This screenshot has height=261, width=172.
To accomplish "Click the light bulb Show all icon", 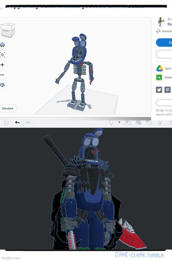I will (111, 123).
